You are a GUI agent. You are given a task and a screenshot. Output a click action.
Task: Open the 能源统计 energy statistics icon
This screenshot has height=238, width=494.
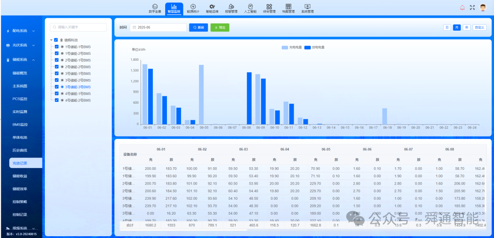pos(193,6)
